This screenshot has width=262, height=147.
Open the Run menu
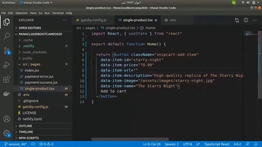coord(47,13)
